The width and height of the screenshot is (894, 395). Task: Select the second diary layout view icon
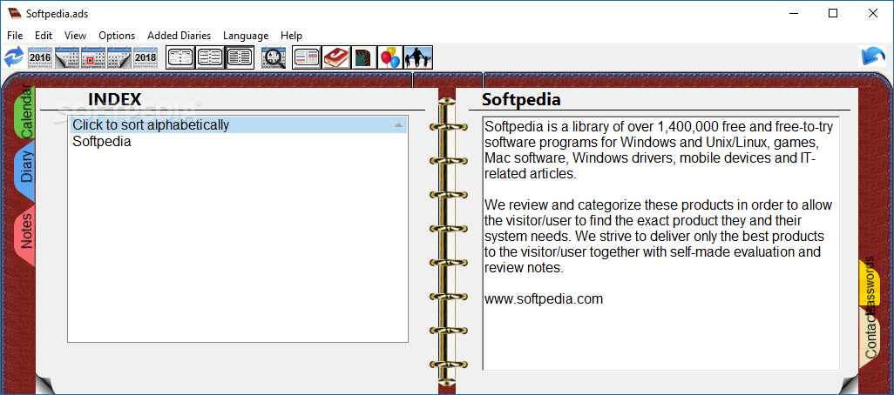point(210,57)
